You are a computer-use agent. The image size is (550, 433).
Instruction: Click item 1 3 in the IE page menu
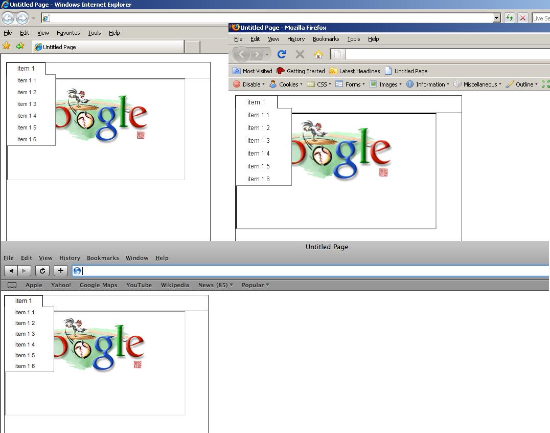[x=27, y=104]
